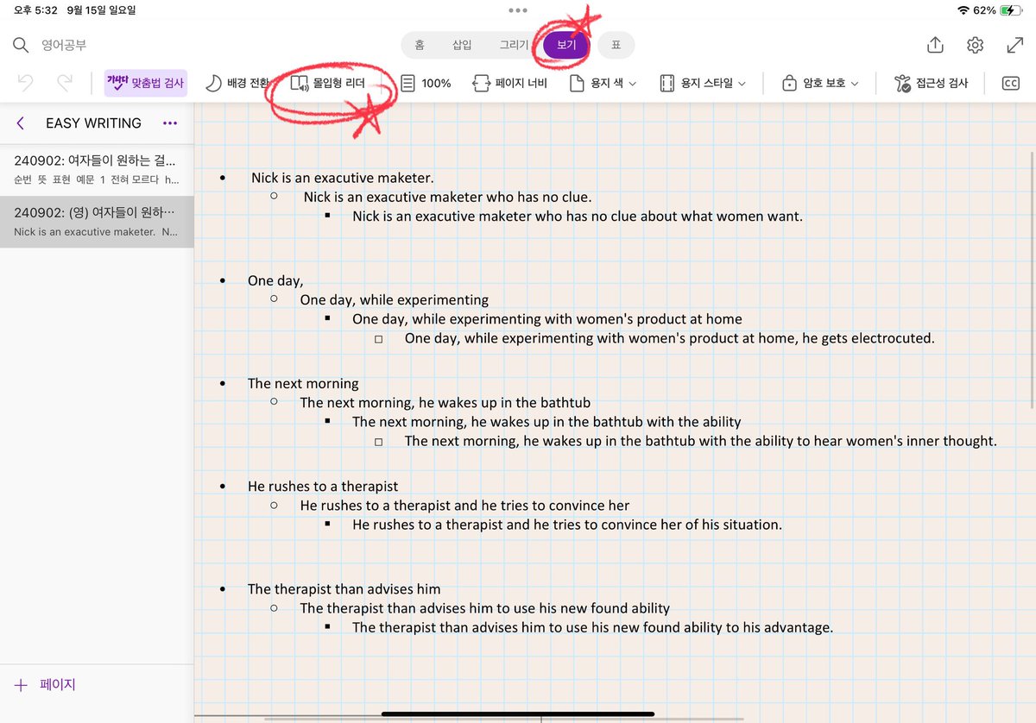Image resolution: width=1036 pixels, height=723 pixels.
Task: Switch to the 삽입 tab
Action: (x=462, y=45)
